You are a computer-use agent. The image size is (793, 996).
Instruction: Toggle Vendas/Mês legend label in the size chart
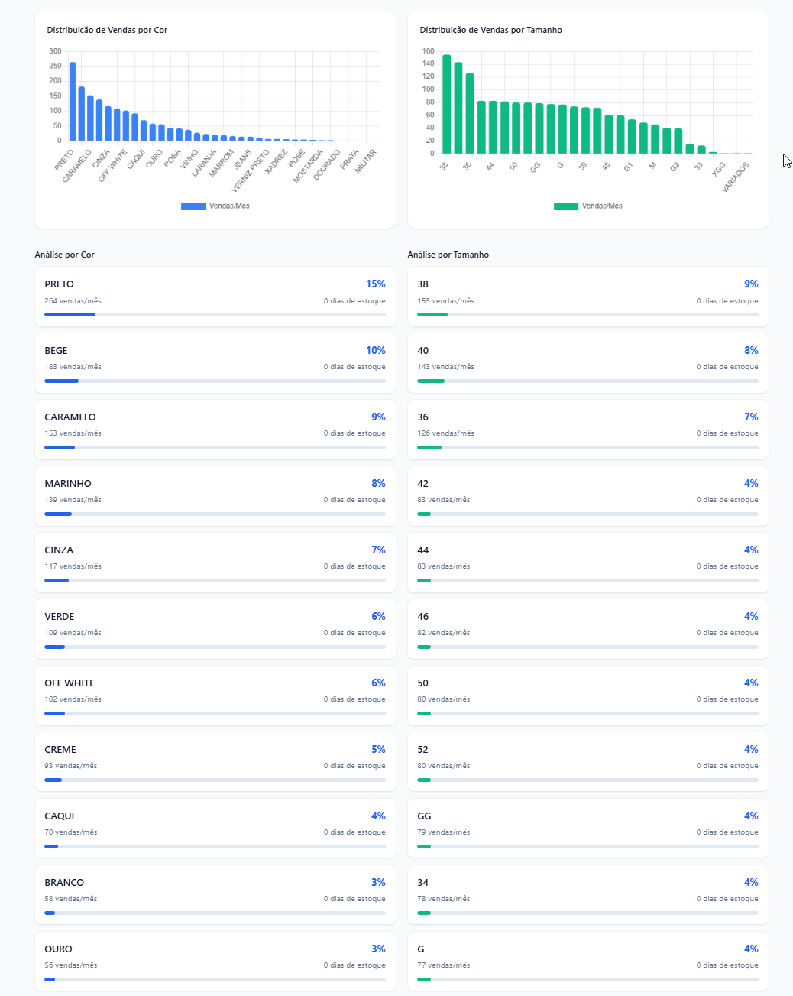602,206
